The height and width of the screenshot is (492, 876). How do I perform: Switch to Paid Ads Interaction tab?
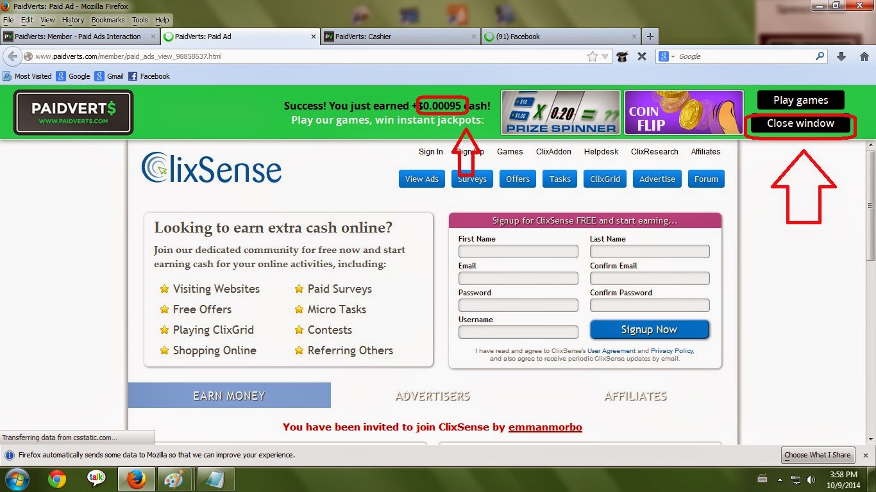[80, 37]
